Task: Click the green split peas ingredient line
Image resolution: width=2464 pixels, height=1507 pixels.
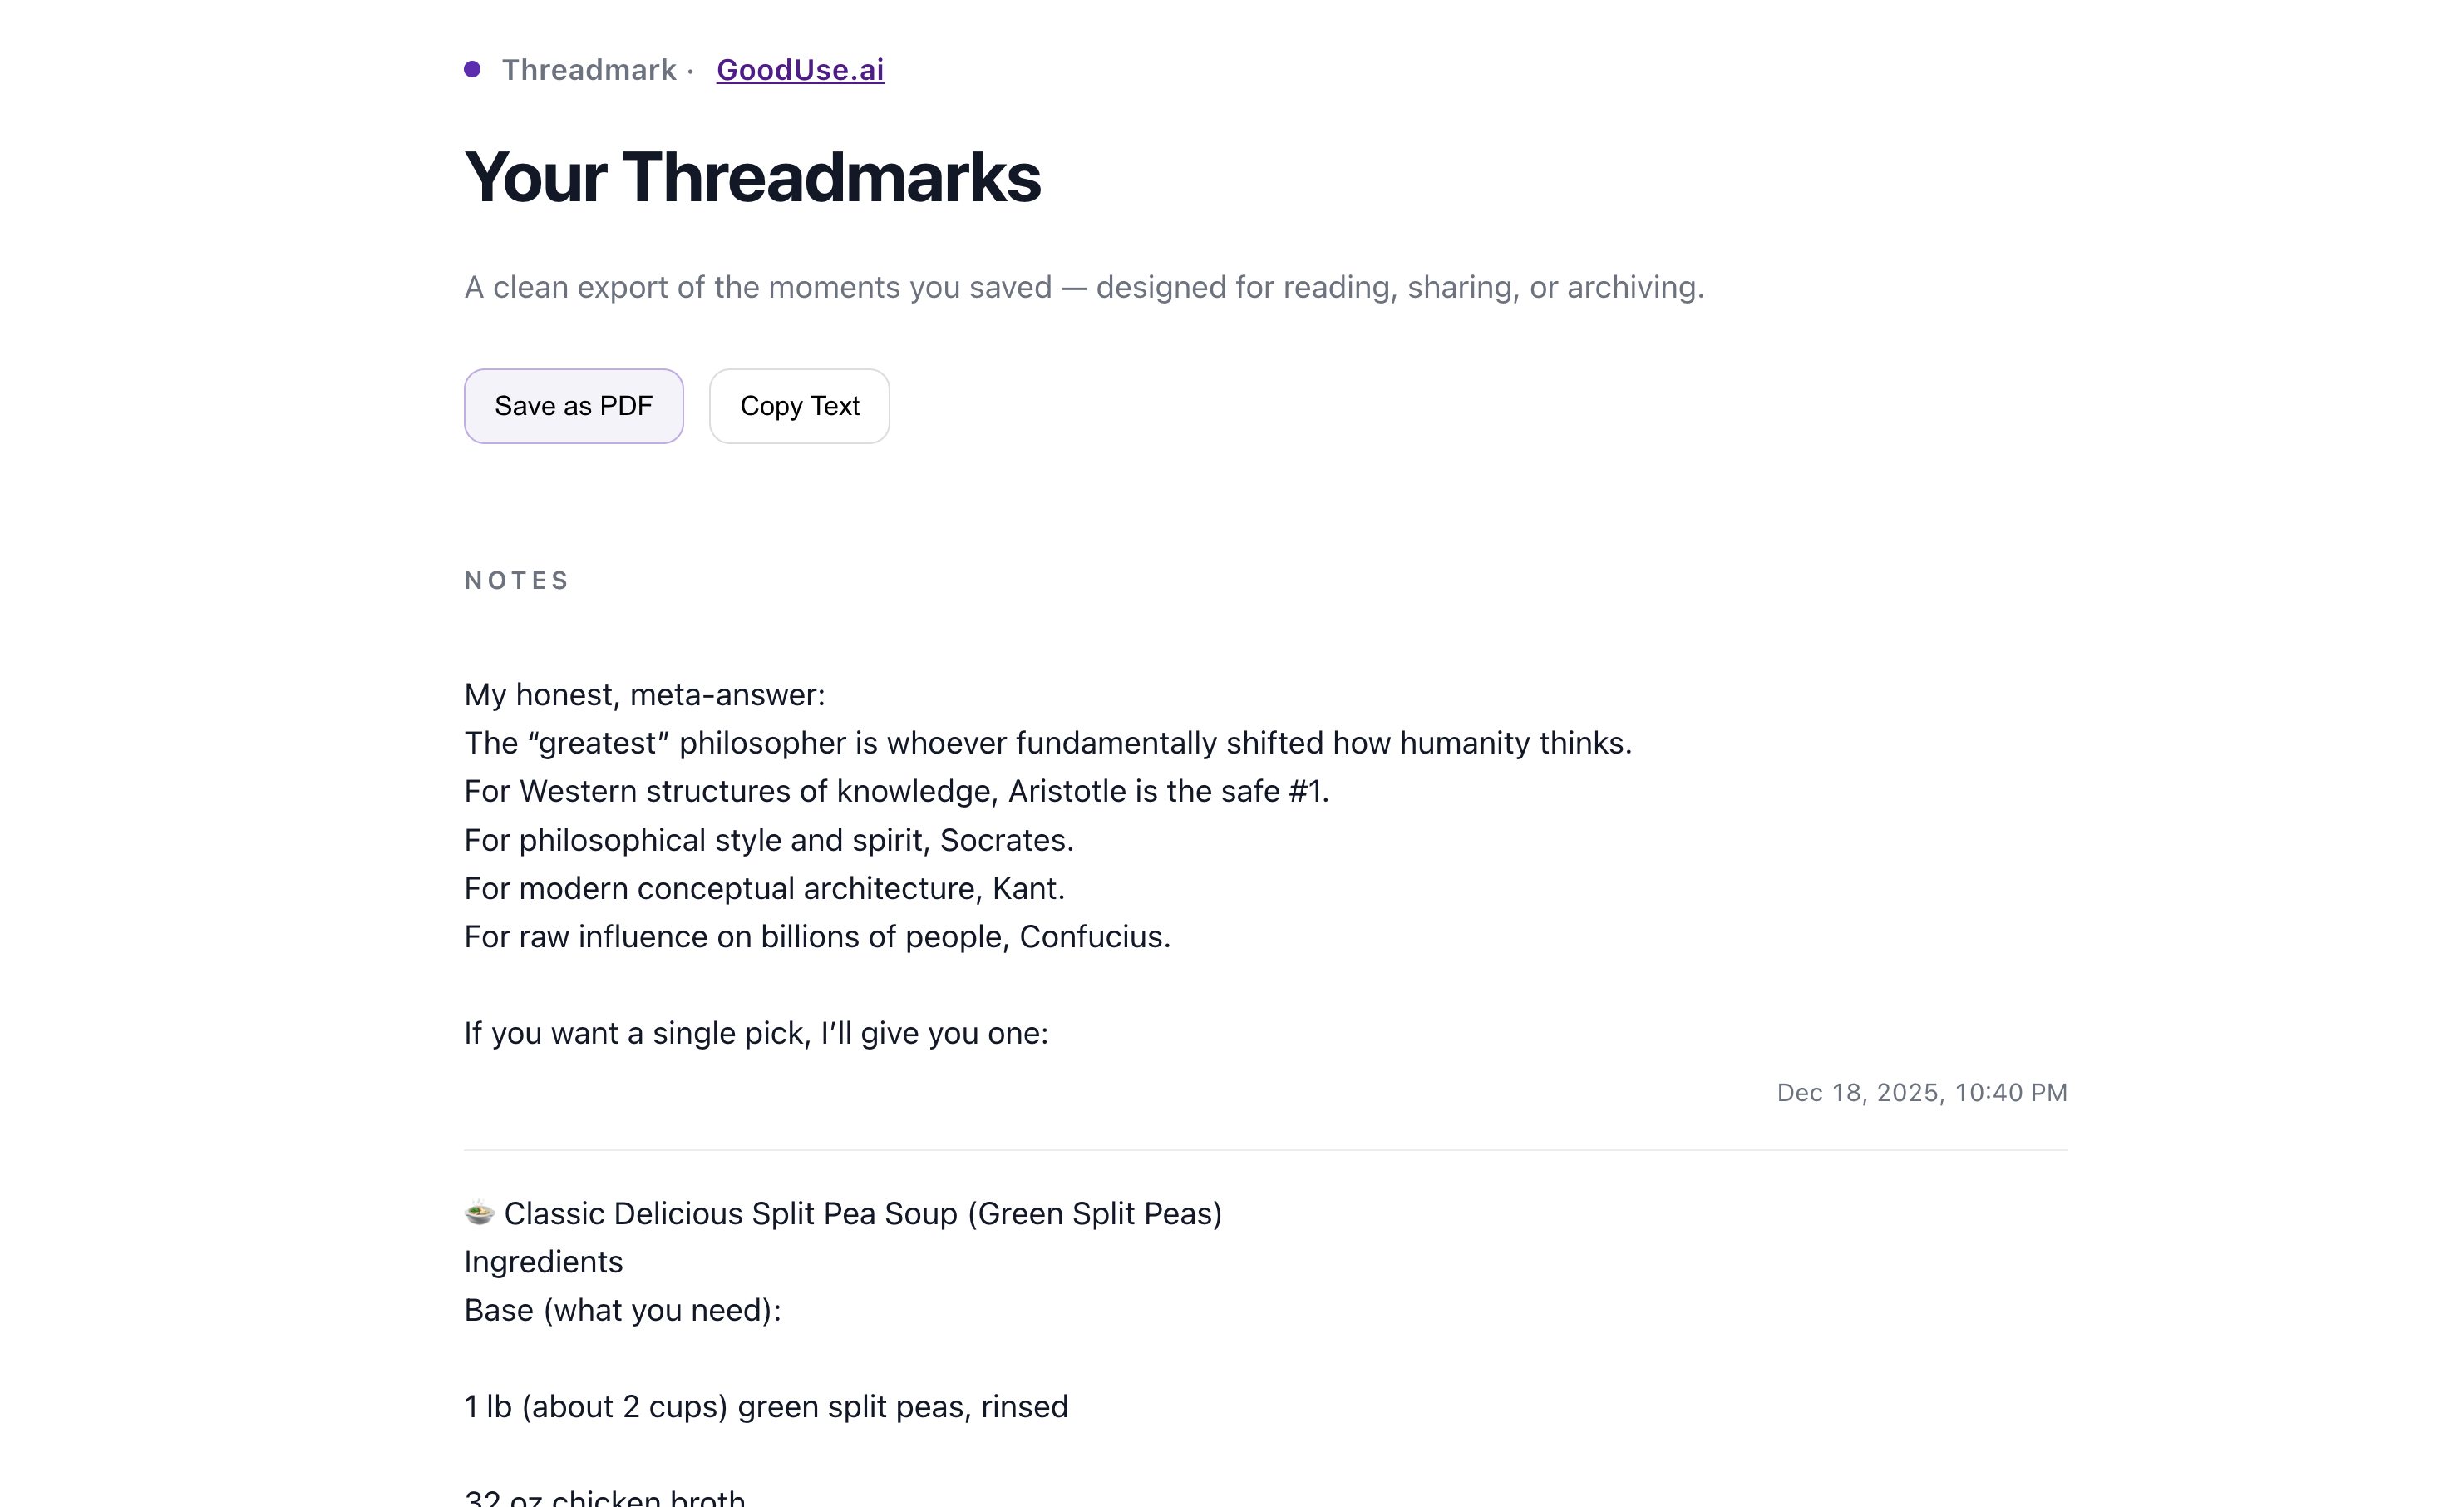Action: point(766,1405)
